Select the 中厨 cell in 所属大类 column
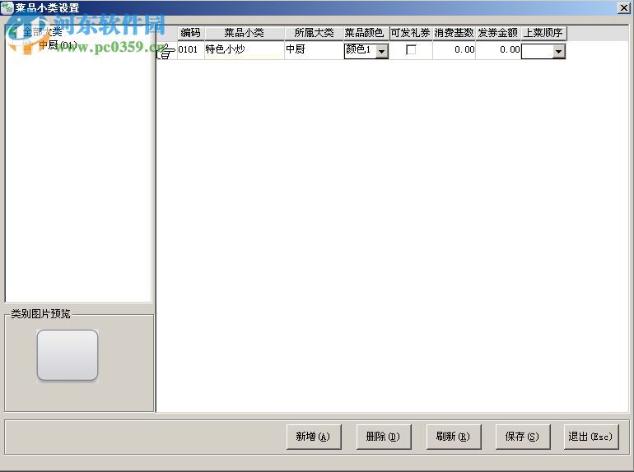Screen dimensions: 634x472 (x=314, y=49)
